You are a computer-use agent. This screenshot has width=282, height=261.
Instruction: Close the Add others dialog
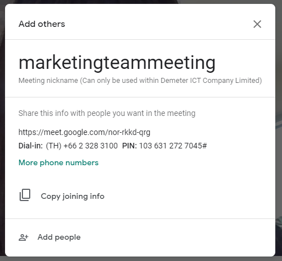tap(257, 24)
